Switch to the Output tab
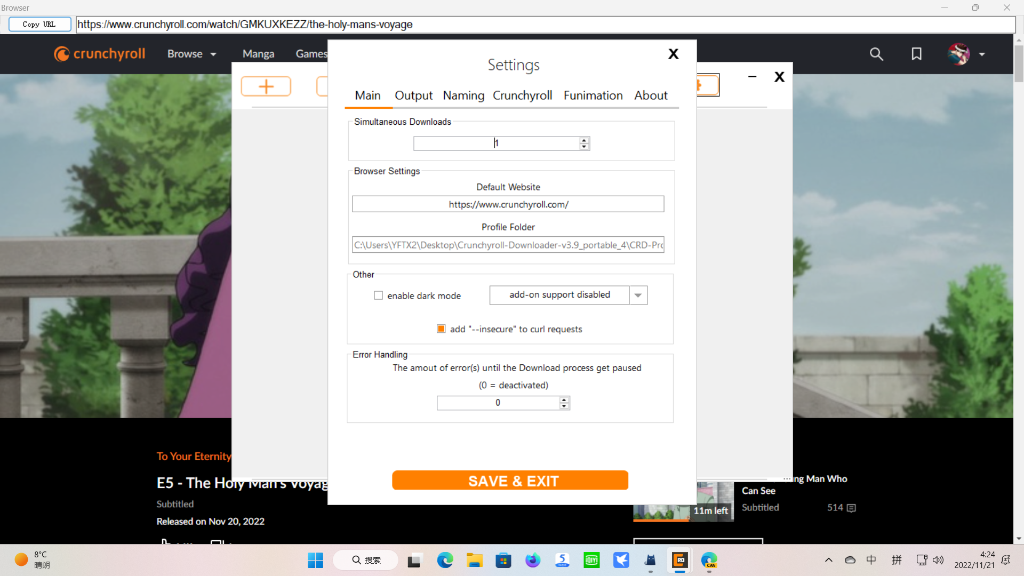1024x576 pixels. pos(413,95)
